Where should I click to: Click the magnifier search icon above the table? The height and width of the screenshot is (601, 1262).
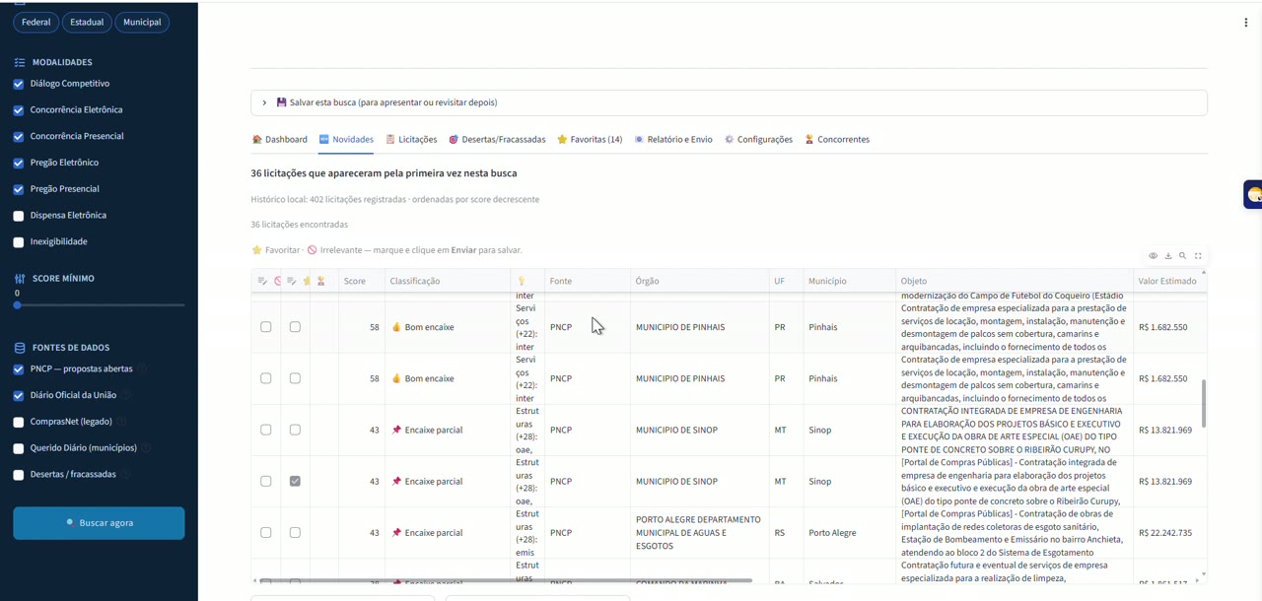(x=1183, y=256)
